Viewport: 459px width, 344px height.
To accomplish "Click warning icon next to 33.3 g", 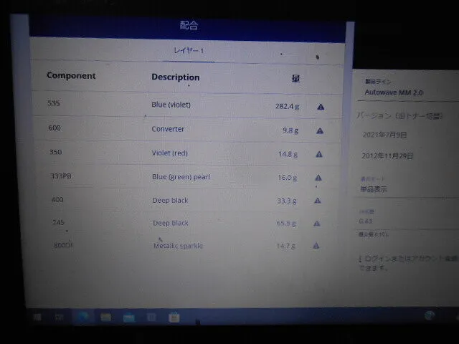I will coord(317,201).
